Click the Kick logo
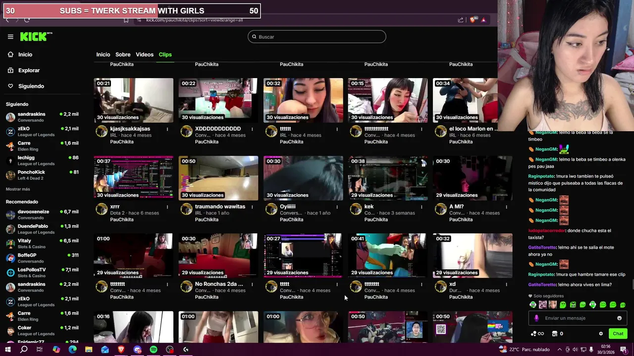The width and height of the screenshot is (634, 356). [x=36, y=37]
